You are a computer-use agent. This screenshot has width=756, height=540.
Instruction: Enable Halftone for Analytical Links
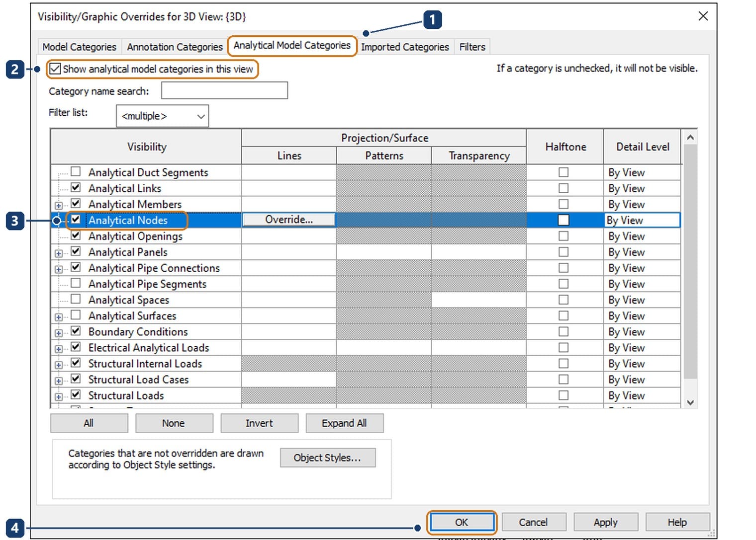564,188
